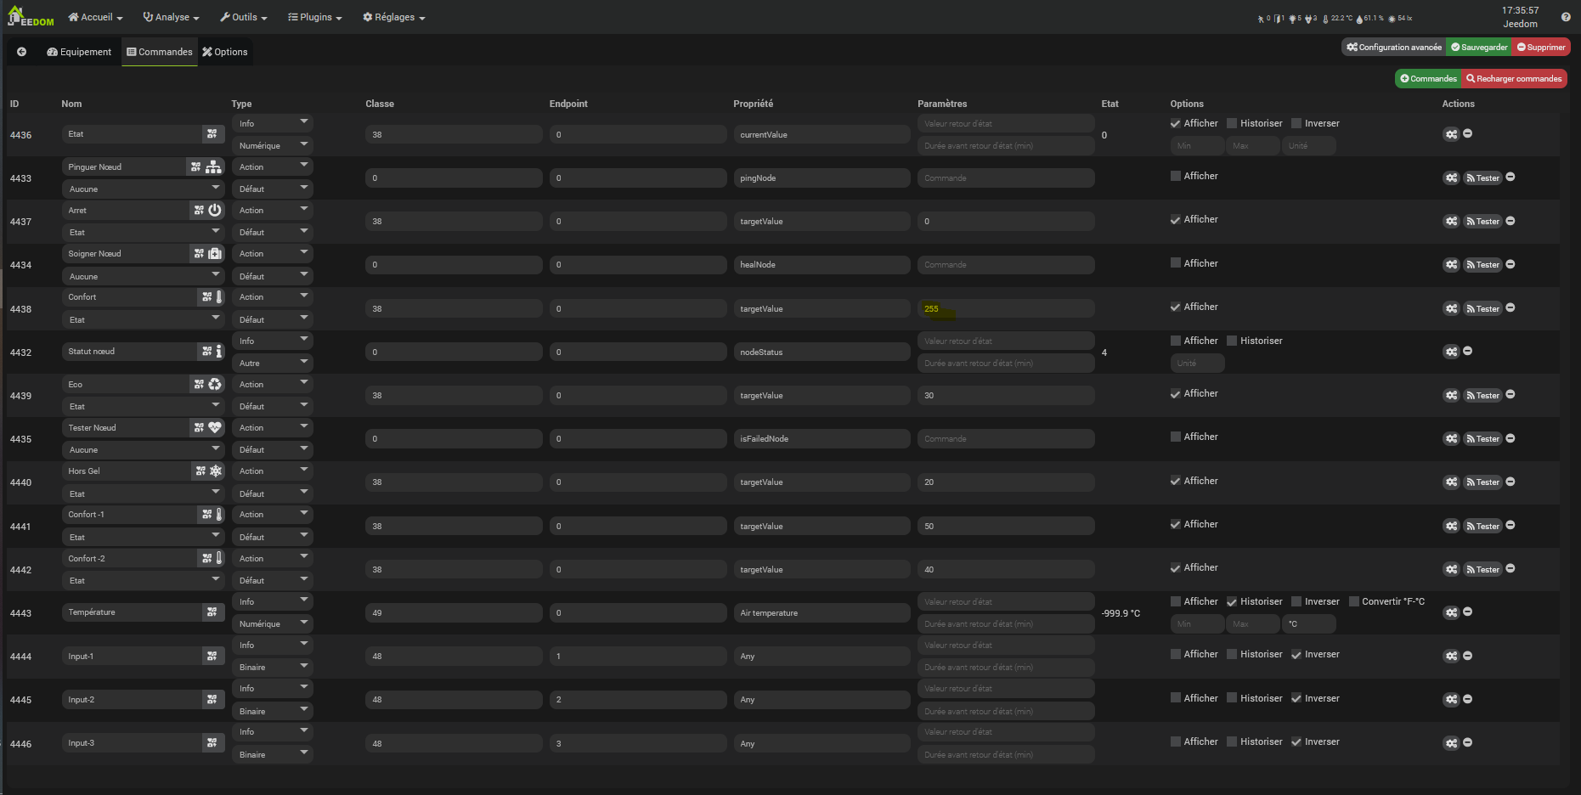Open advanced settings gears for command 4436
Screen dimensions: 1581x795
(1451, 134)
